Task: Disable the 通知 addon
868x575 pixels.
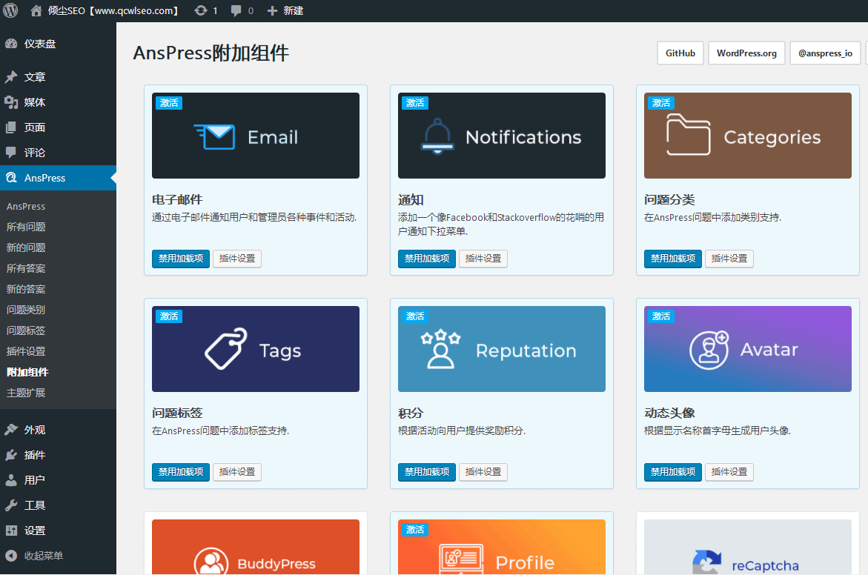Action: tap(427, 259)
